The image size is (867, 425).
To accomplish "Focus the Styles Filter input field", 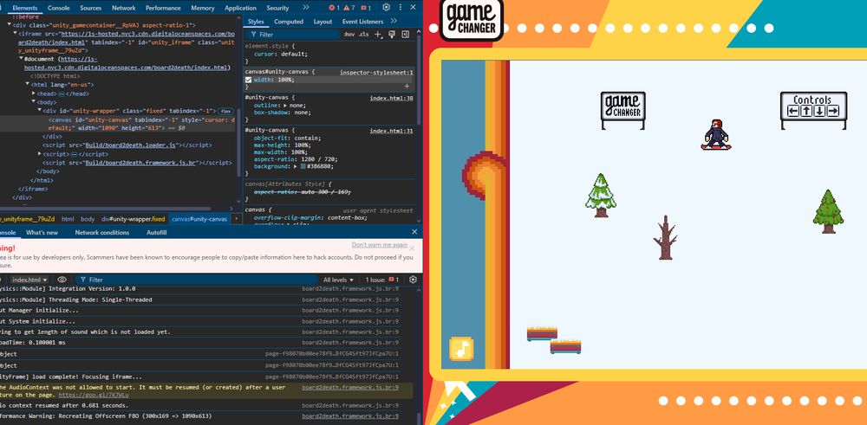I will 292,35.
